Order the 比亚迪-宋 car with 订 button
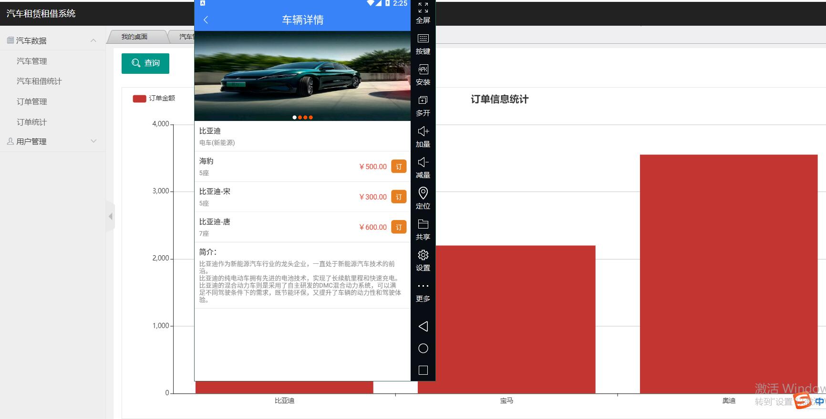826x419 pixels. (399, 197)
